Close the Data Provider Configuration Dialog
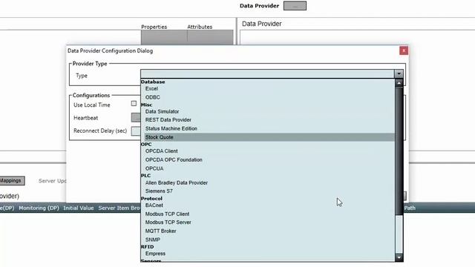The width and height of the screenshot is (475, 267). coord(404,50)
